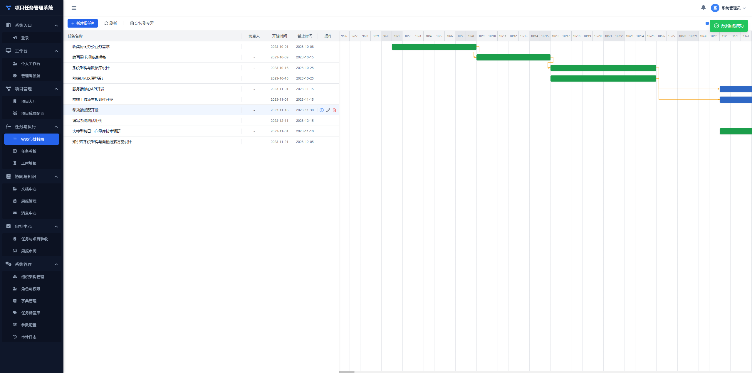
Task: Click the 新建根任务 button
Action: point(83,23)
